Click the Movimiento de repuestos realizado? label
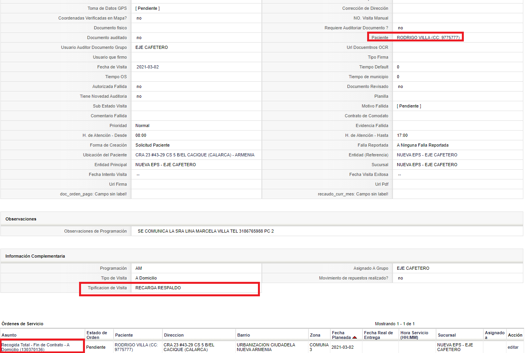Screen dimensions: 528x353 coord(353,278)
